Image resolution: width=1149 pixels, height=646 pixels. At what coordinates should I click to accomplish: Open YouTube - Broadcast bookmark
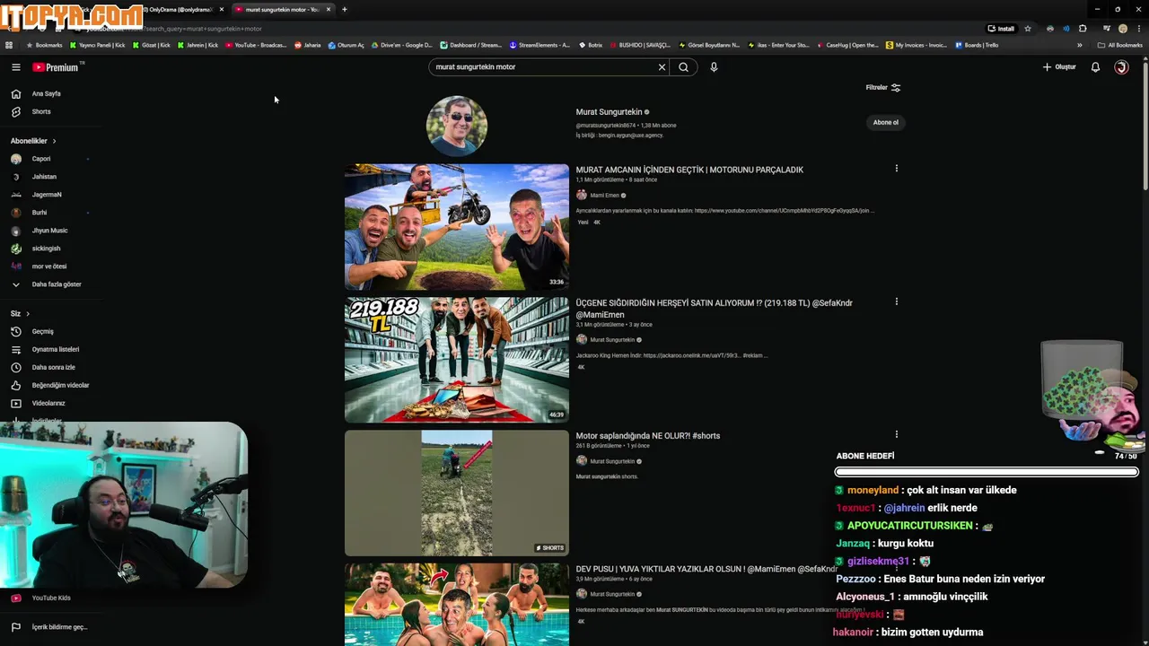pyautogui.click(x=256, y=45)
